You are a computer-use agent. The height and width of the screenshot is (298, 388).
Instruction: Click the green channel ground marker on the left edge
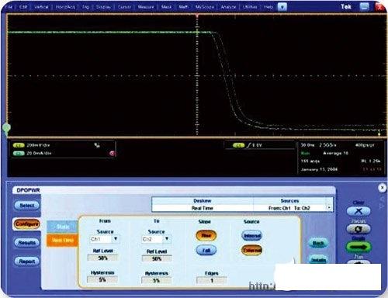click(6, 128)
